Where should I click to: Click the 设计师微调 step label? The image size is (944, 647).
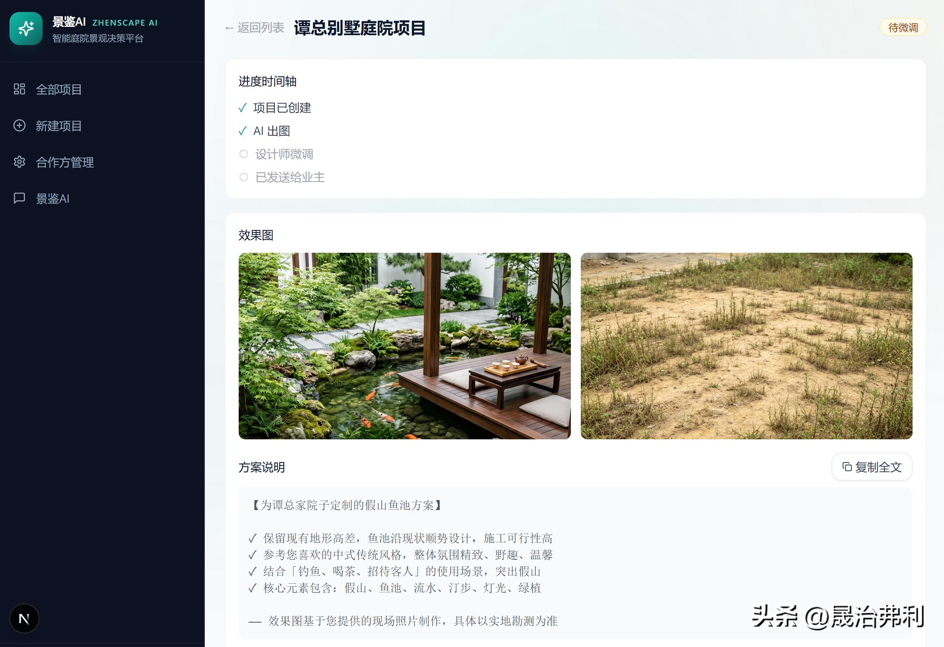click(284, 154)
